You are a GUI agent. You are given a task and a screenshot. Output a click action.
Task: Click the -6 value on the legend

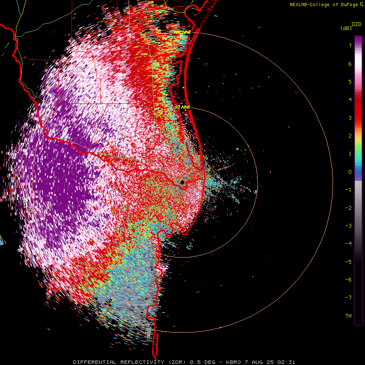[348, 280]
